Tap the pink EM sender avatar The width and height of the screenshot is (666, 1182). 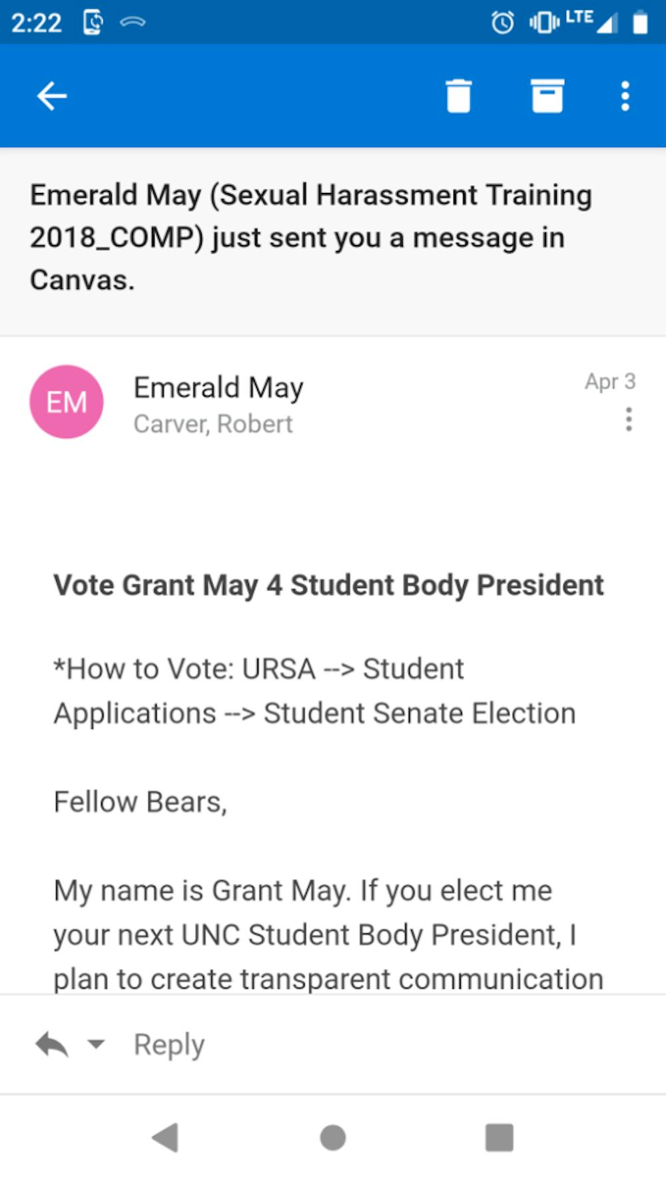[67, 402]
